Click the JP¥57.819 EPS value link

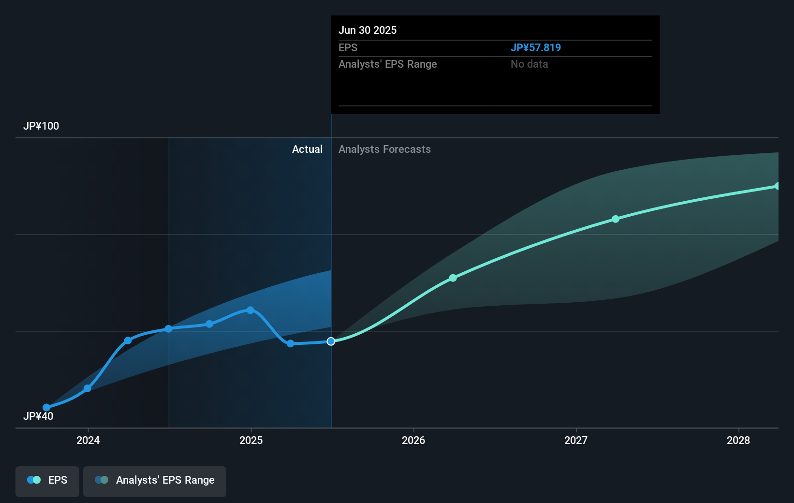click(536, 47)
